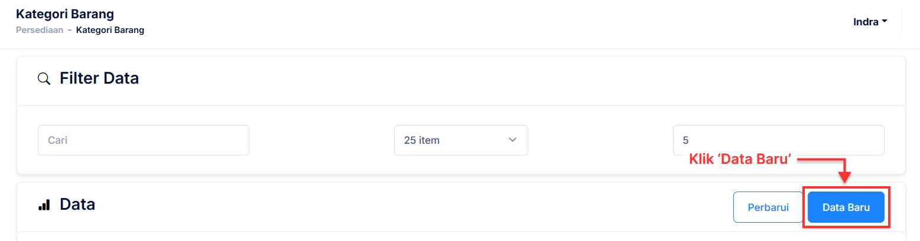
Task: Focus the Cari search field
Action: 143,140
